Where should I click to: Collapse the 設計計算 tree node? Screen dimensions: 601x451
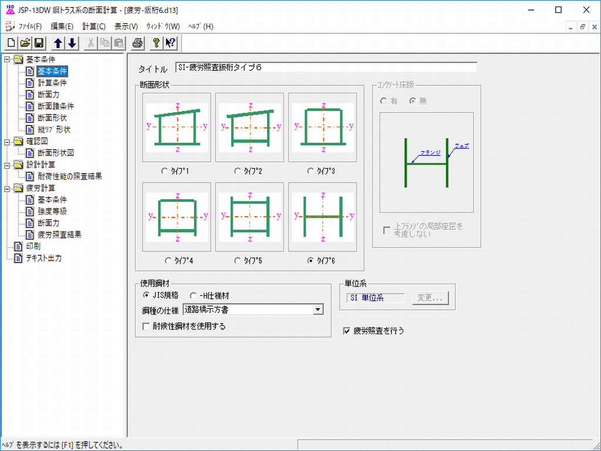[x=7, y=165]
